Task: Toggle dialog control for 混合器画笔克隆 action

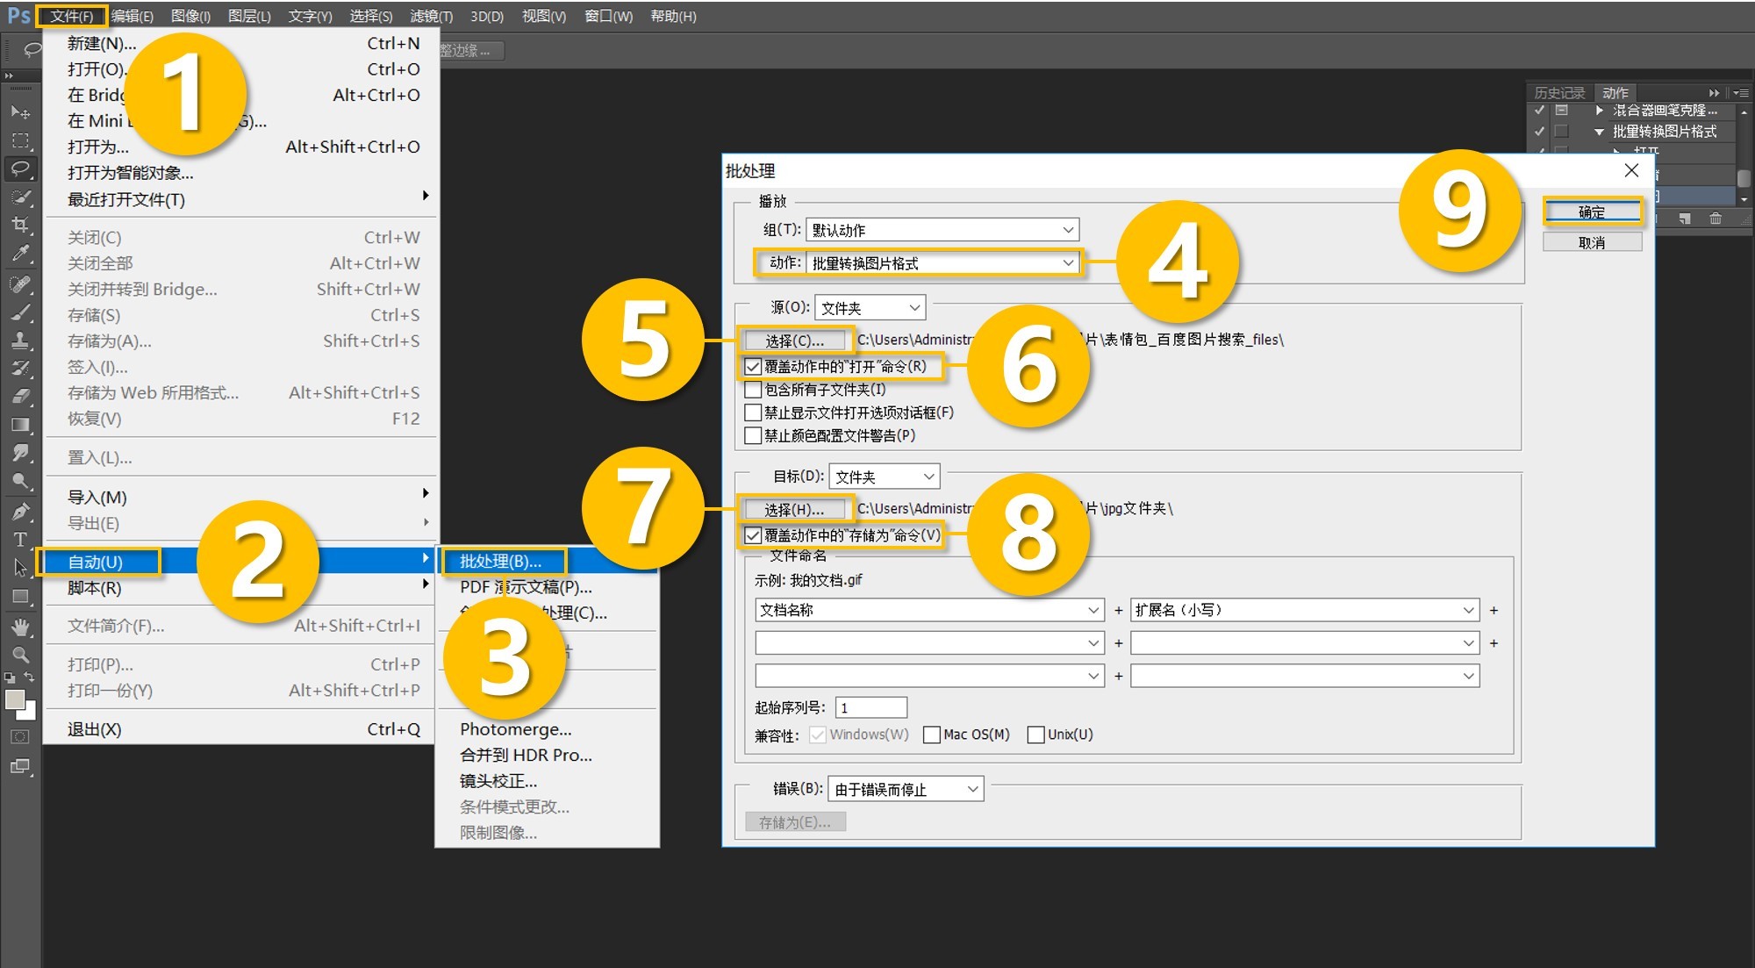Action: [x=1561, y=111]
